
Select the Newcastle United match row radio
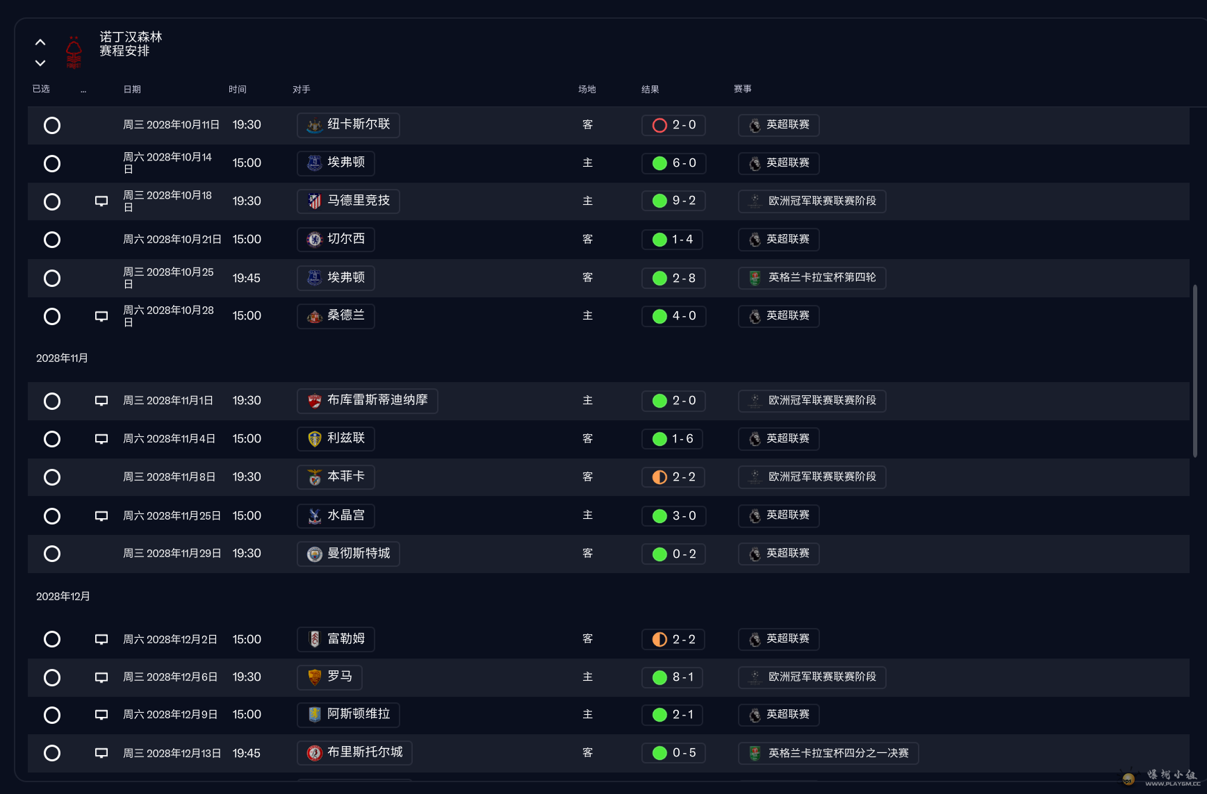pos(52,125)
